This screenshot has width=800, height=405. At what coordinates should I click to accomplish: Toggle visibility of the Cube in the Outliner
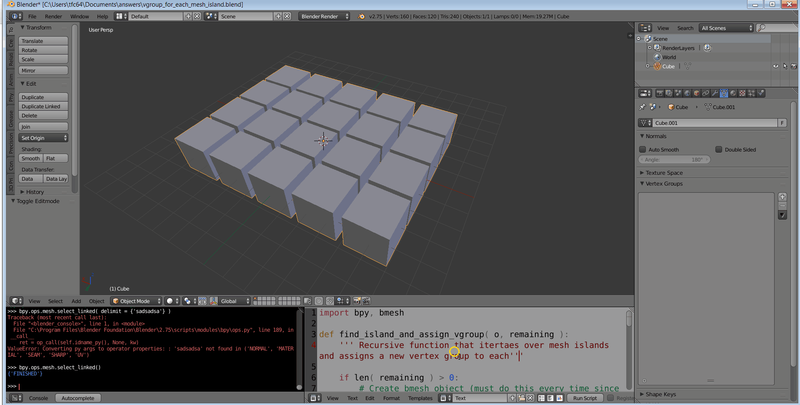[x=775, y=66]
